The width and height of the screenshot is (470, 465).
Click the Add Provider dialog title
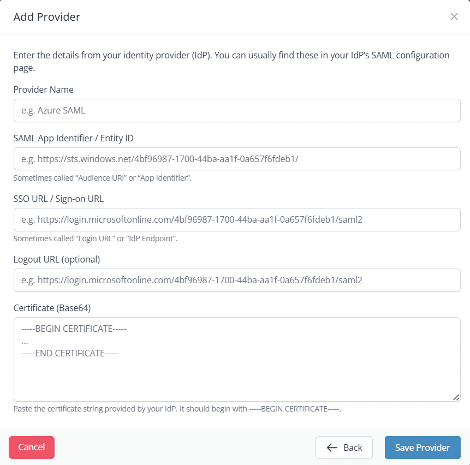tap(47, 17)
